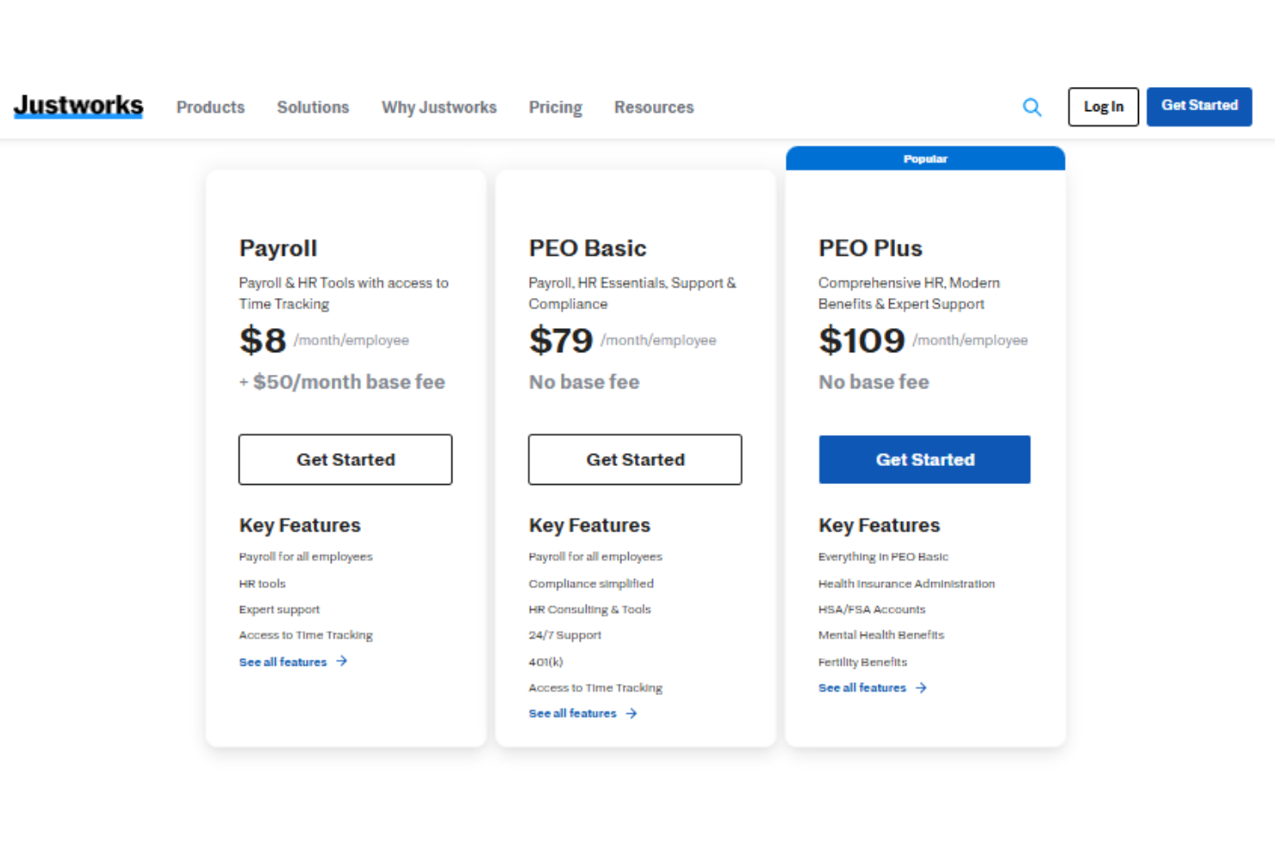See all features of the Payroll plan
Screen dimensions: 1275x850
(x=283, y=661)
